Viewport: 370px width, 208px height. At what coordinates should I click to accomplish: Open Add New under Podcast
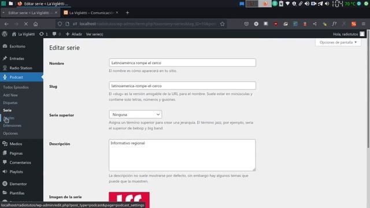coord(10,95)
